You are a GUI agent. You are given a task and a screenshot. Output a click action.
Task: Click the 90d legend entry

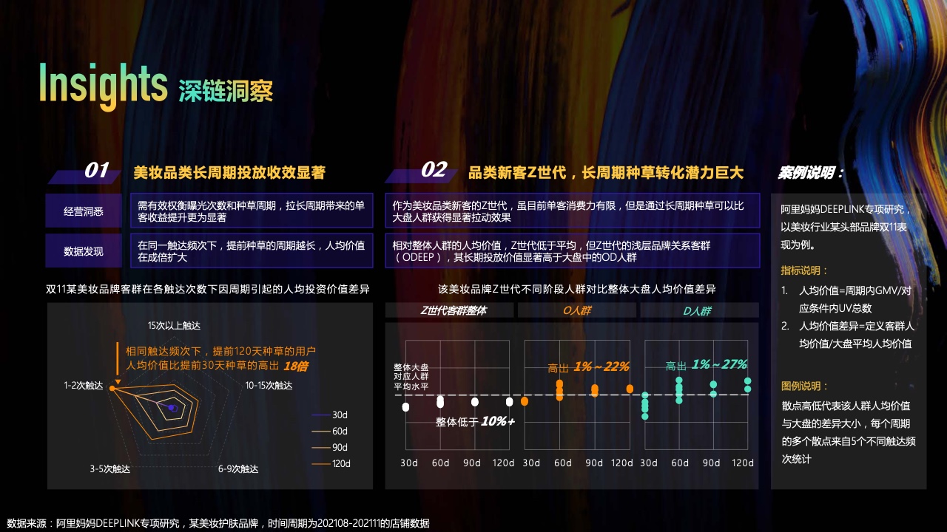pos(329,447)
